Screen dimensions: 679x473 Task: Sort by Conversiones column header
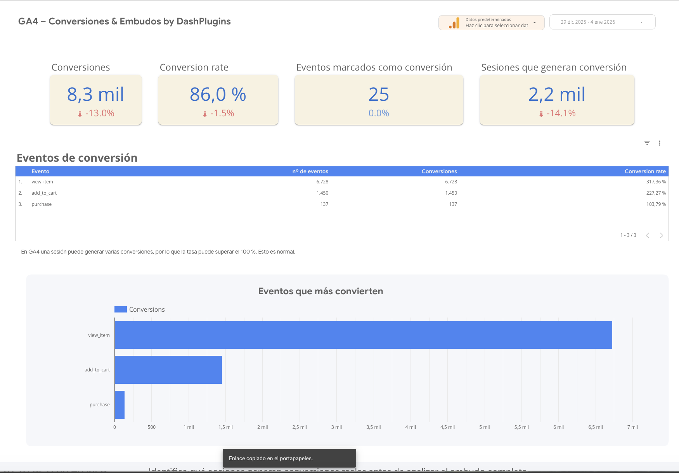pyautogui.click(x=439, y=171)
